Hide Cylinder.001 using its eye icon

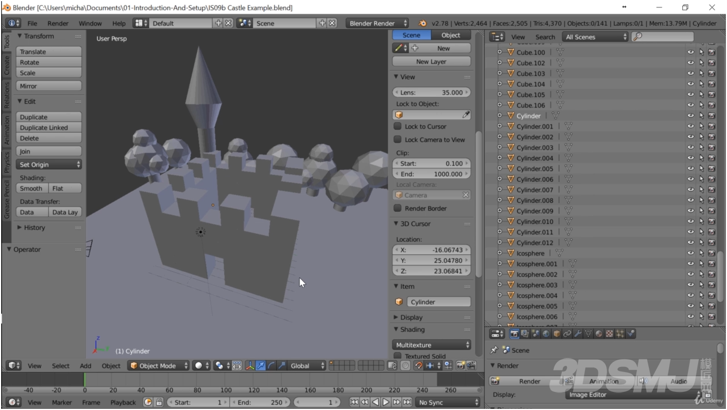(690, 126)
